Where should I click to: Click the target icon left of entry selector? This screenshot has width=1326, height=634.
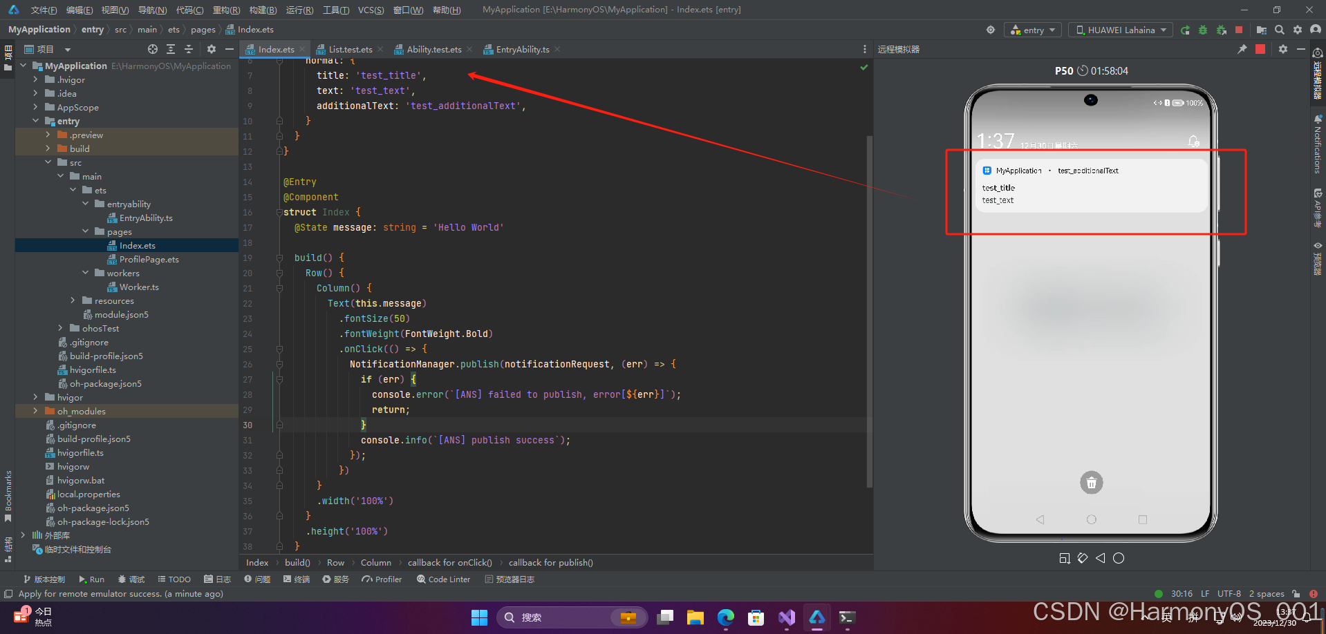pos(991,30)
